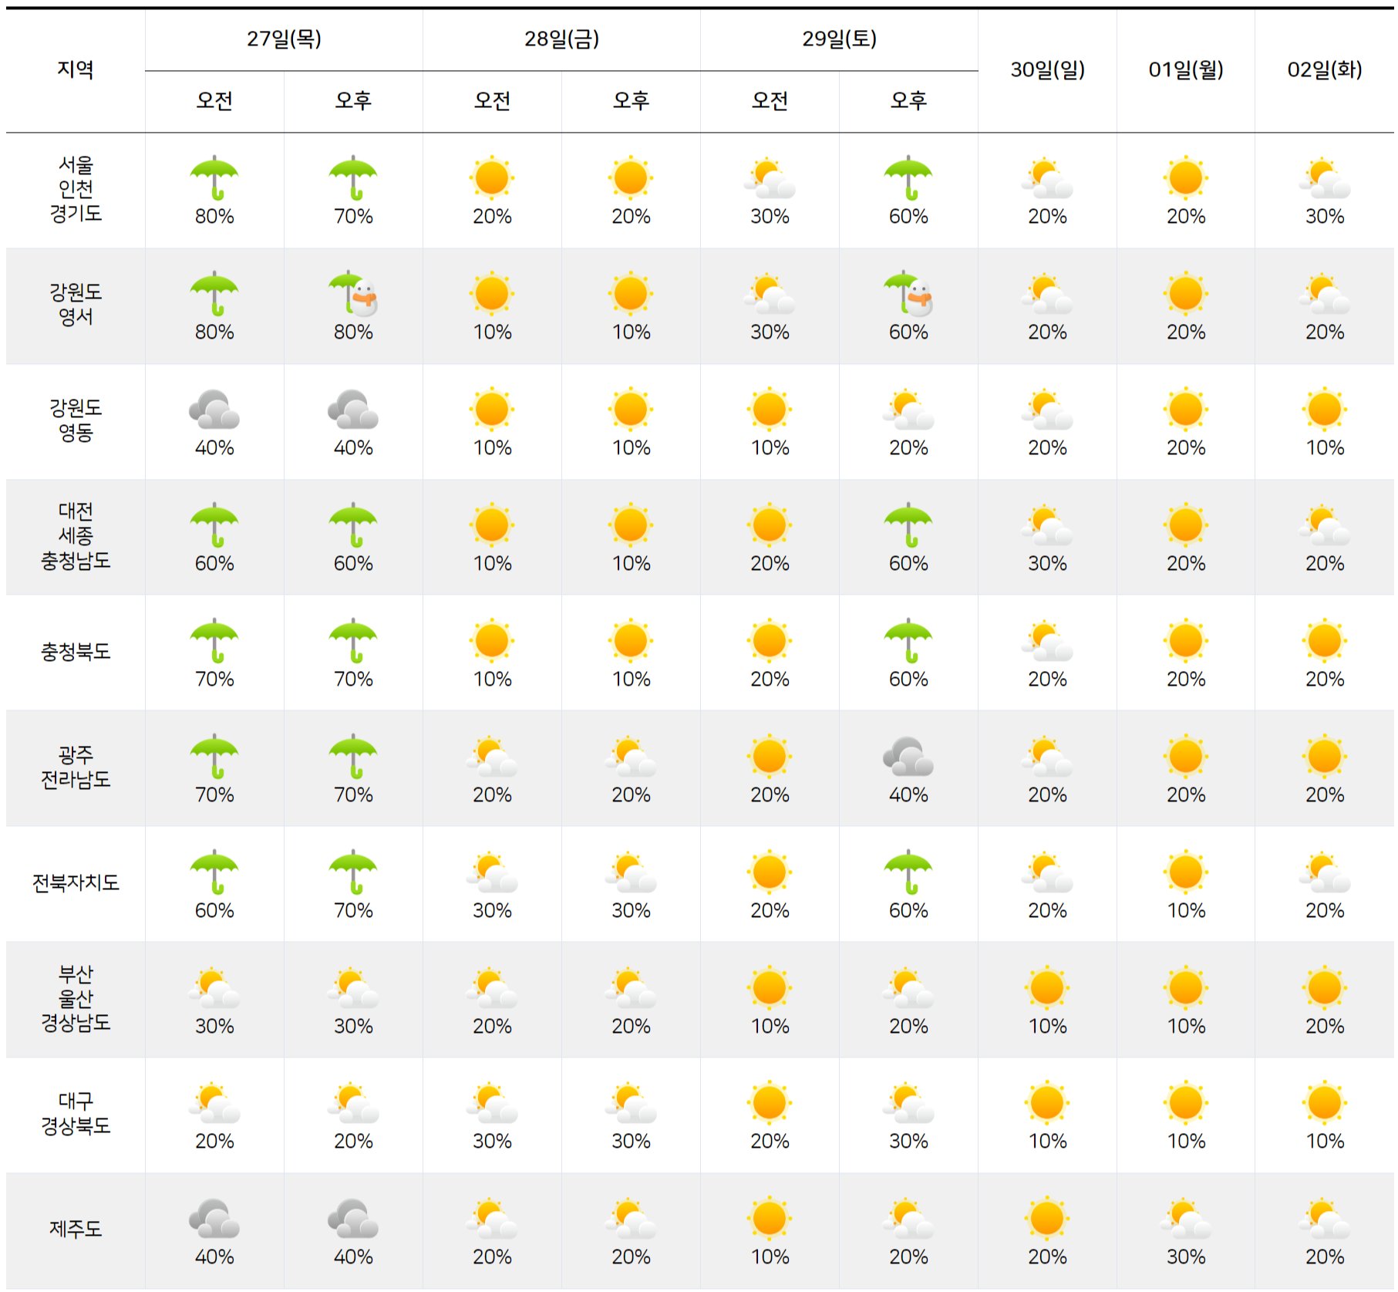
Task: Select the 27일(목) column header
Action: 284,36
